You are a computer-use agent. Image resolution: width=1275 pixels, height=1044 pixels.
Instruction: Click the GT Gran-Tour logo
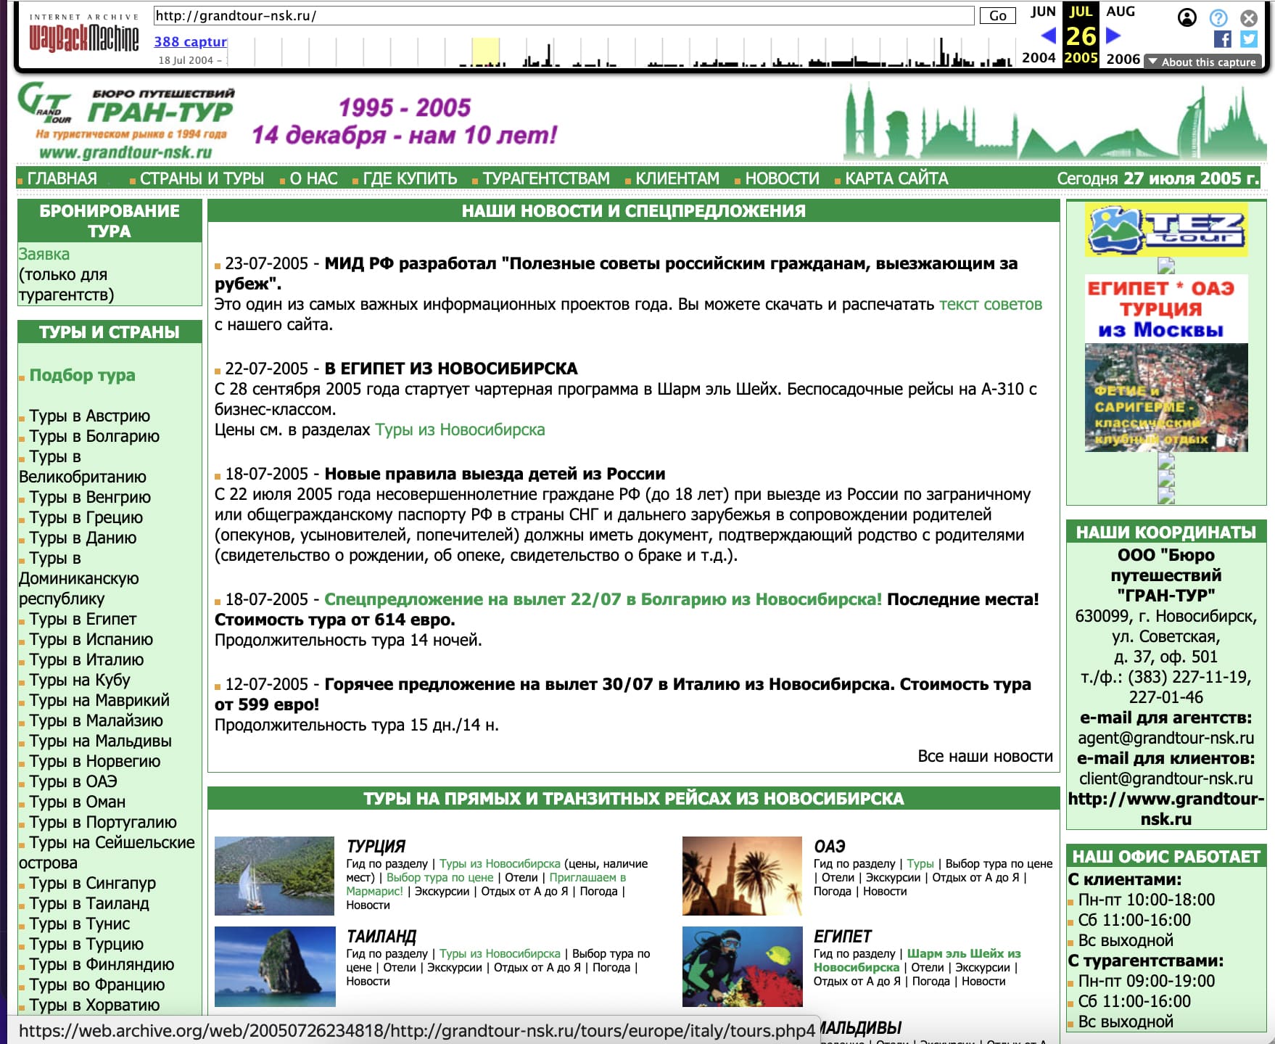point(127,120)
